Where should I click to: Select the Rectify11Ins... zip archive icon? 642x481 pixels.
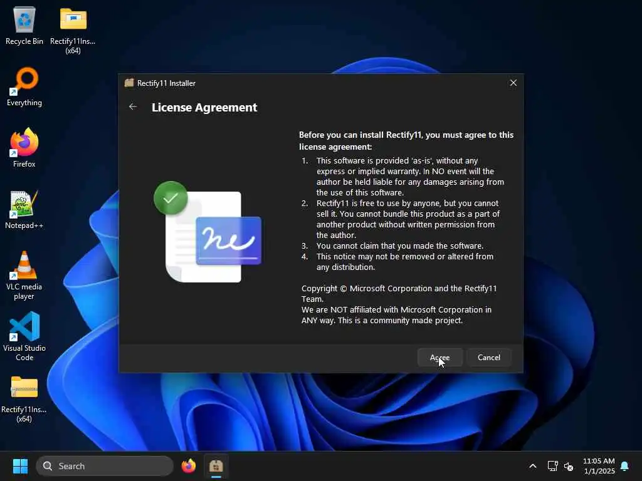click(24, 398)
